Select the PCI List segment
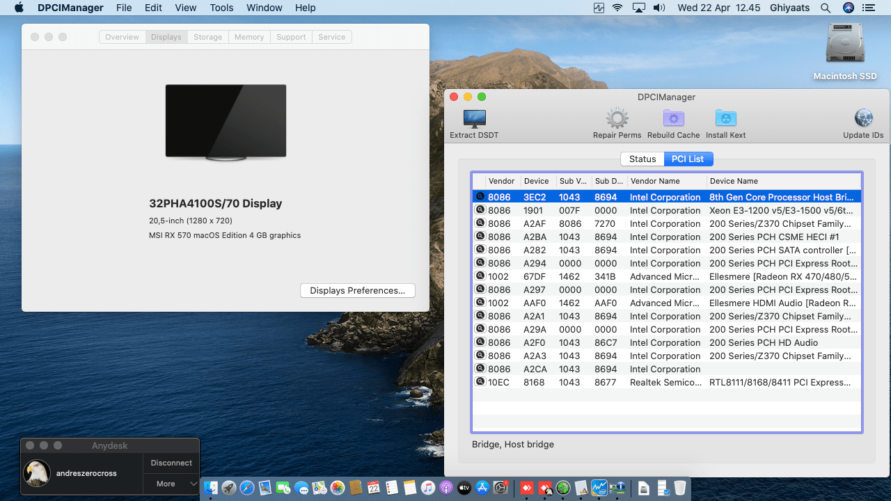891x501 pixels. [688, 159]
